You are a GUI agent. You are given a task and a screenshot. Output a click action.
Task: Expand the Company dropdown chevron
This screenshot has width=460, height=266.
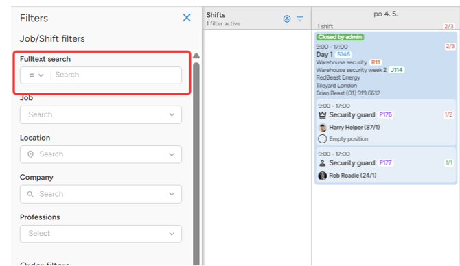(x=172, y=194)
